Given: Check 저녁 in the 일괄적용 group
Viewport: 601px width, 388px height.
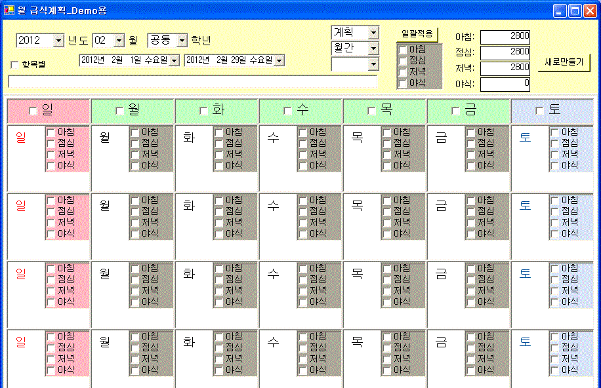Looking at the screenshot, I should click(402, 72).
